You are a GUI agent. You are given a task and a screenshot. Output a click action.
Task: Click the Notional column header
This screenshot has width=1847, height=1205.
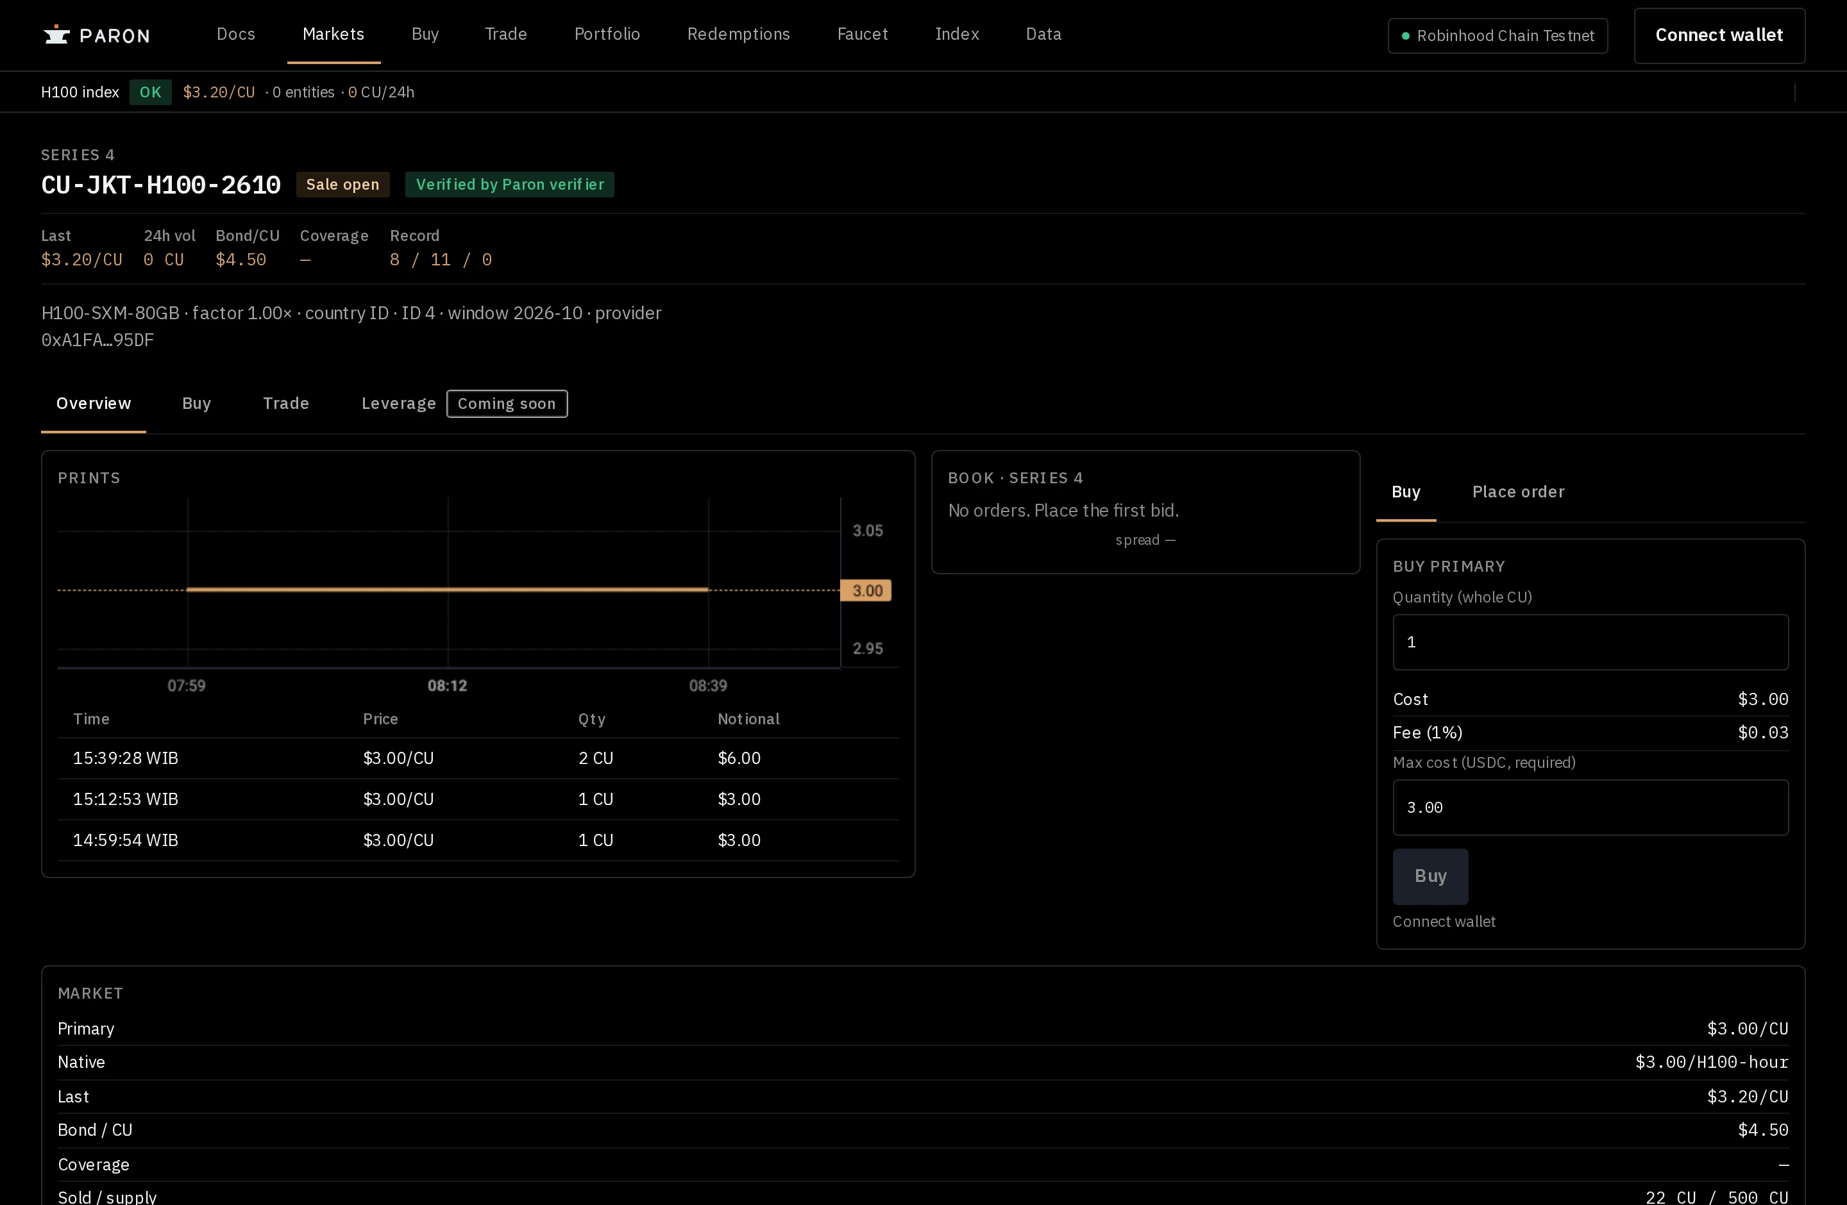pos(749,719)
